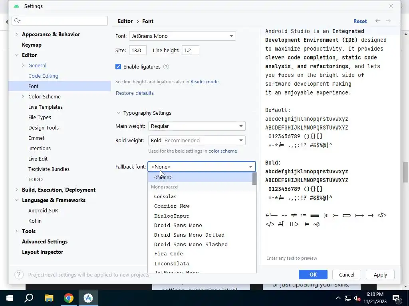Click the back arrow next to Reset
Screen dimensions: 409x306
coord(378,21)
